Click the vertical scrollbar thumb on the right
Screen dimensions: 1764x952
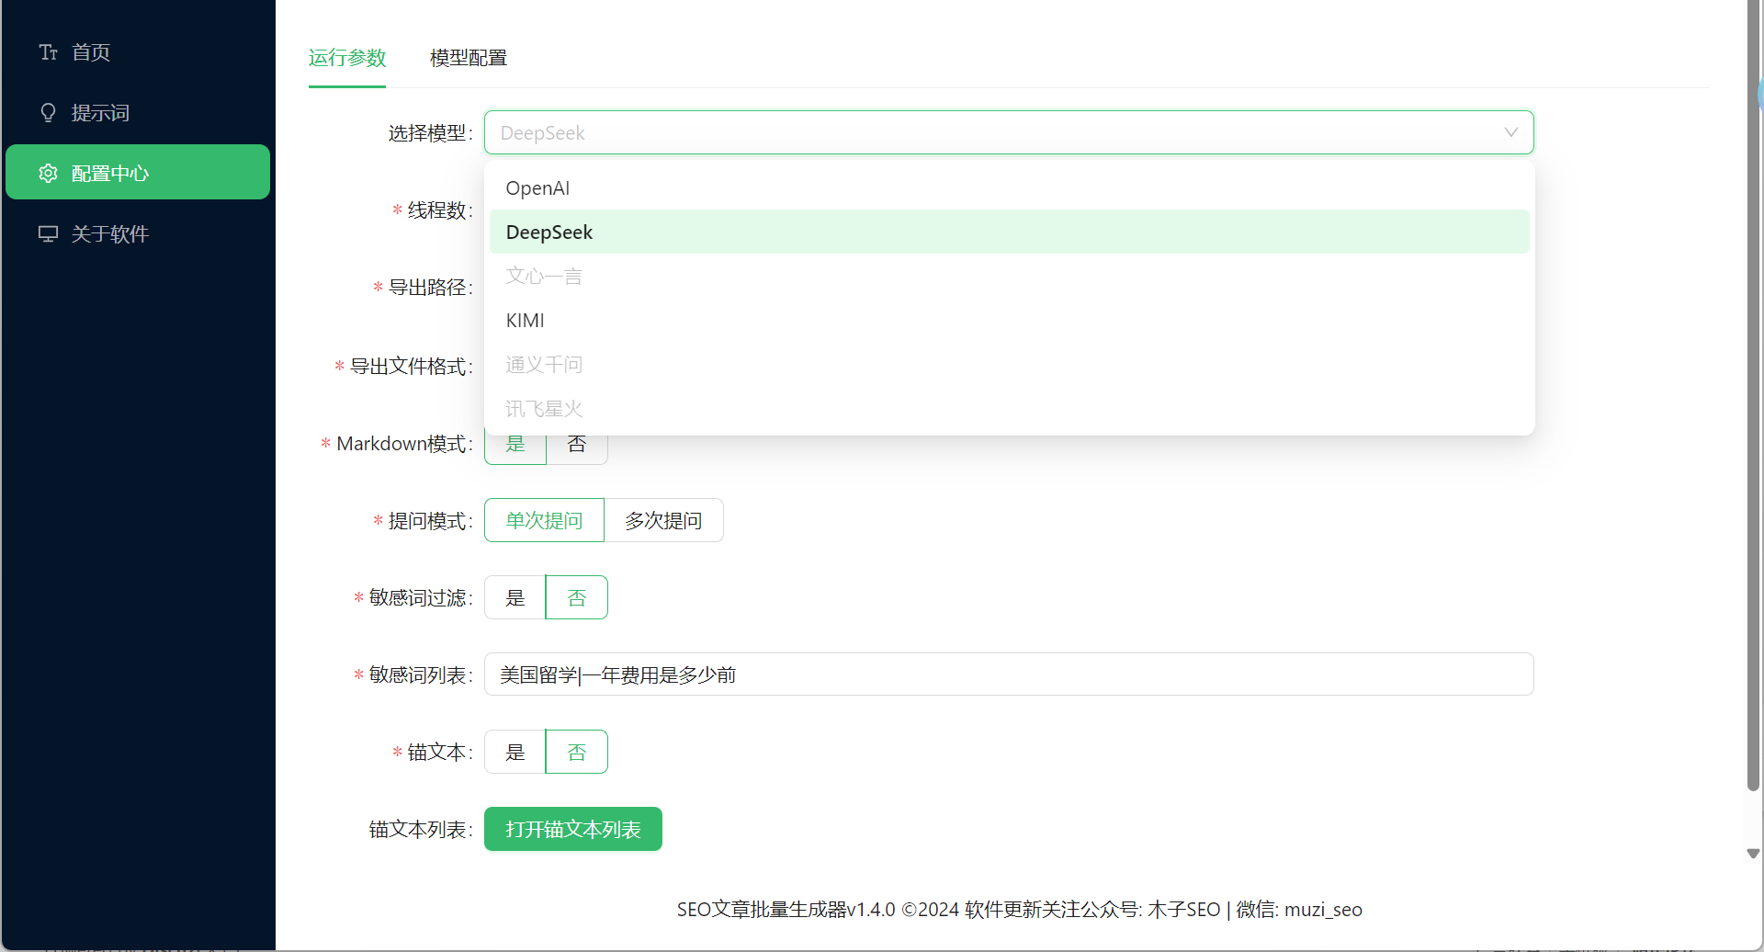pos(1753,395)
